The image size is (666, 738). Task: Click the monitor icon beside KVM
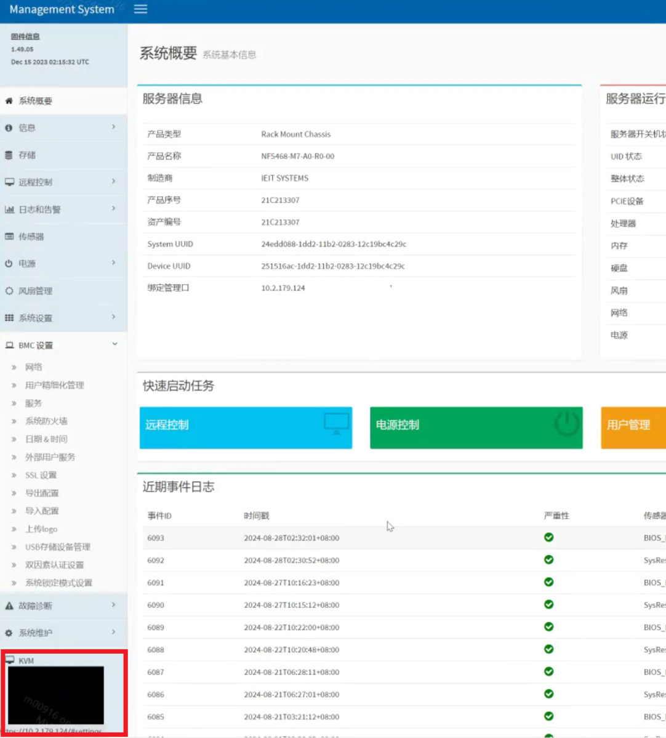[x=10, y=660]
